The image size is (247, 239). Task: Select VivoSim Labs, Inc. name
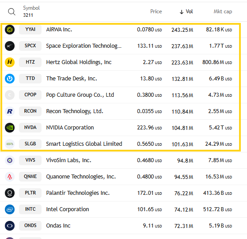(x=68, y=160)
